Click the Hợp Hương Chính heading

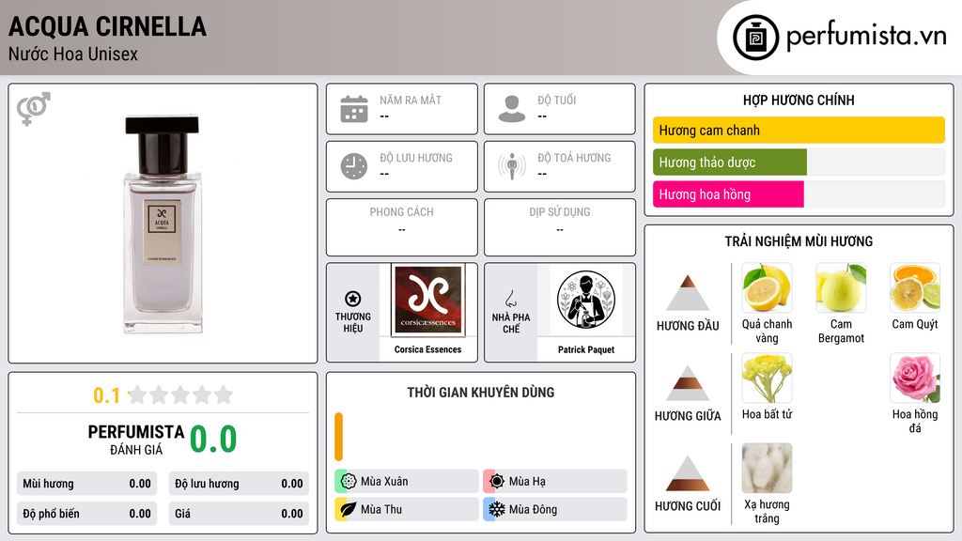799,100
